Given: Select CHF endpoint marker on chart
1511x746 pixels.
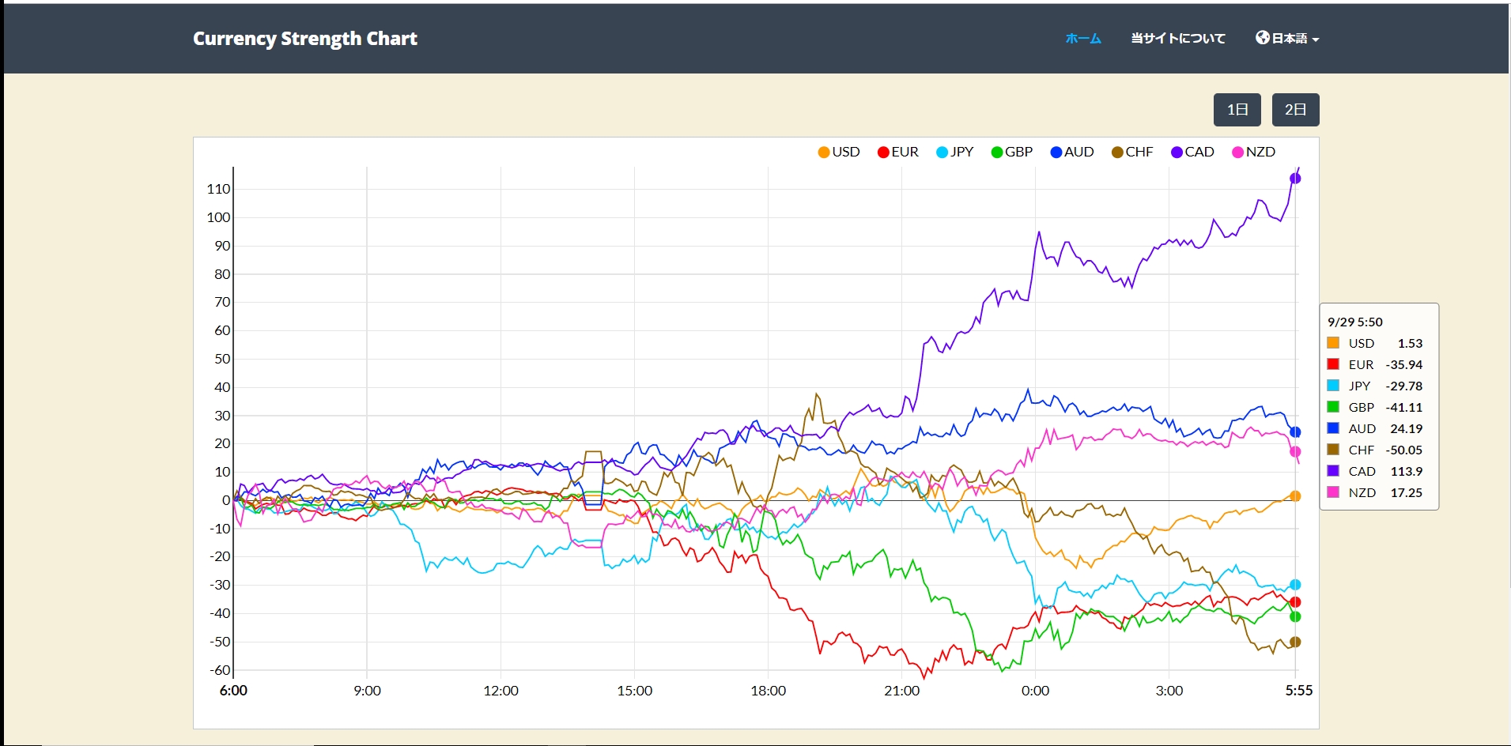Looking at the screenshot, I should (1295, 642).
